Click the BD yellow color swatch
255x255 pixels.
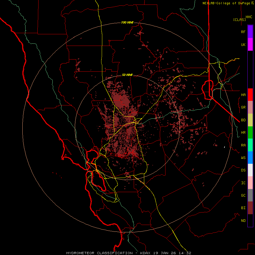pyautogui.click(x=250, y=120)
